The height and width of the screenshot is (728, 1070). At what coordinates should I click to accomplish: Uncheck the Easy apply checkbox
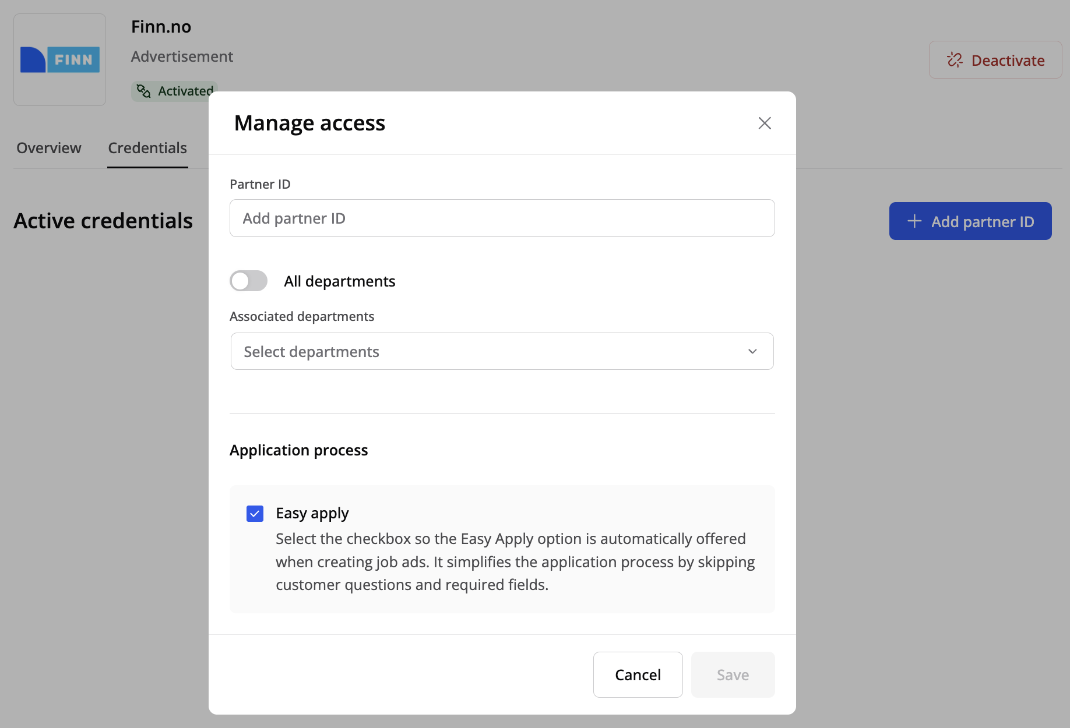point(255,513)
